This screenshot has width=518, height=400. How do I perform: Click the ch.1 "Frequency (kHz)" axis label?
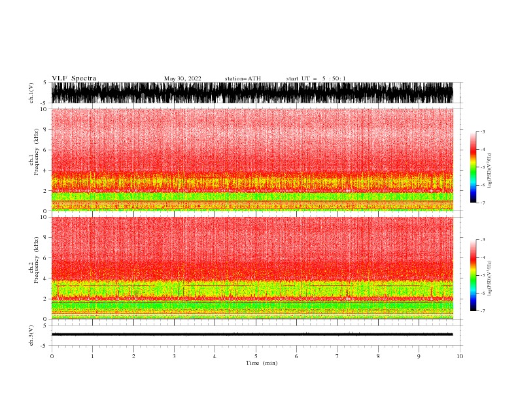click(x=37, y=152)
